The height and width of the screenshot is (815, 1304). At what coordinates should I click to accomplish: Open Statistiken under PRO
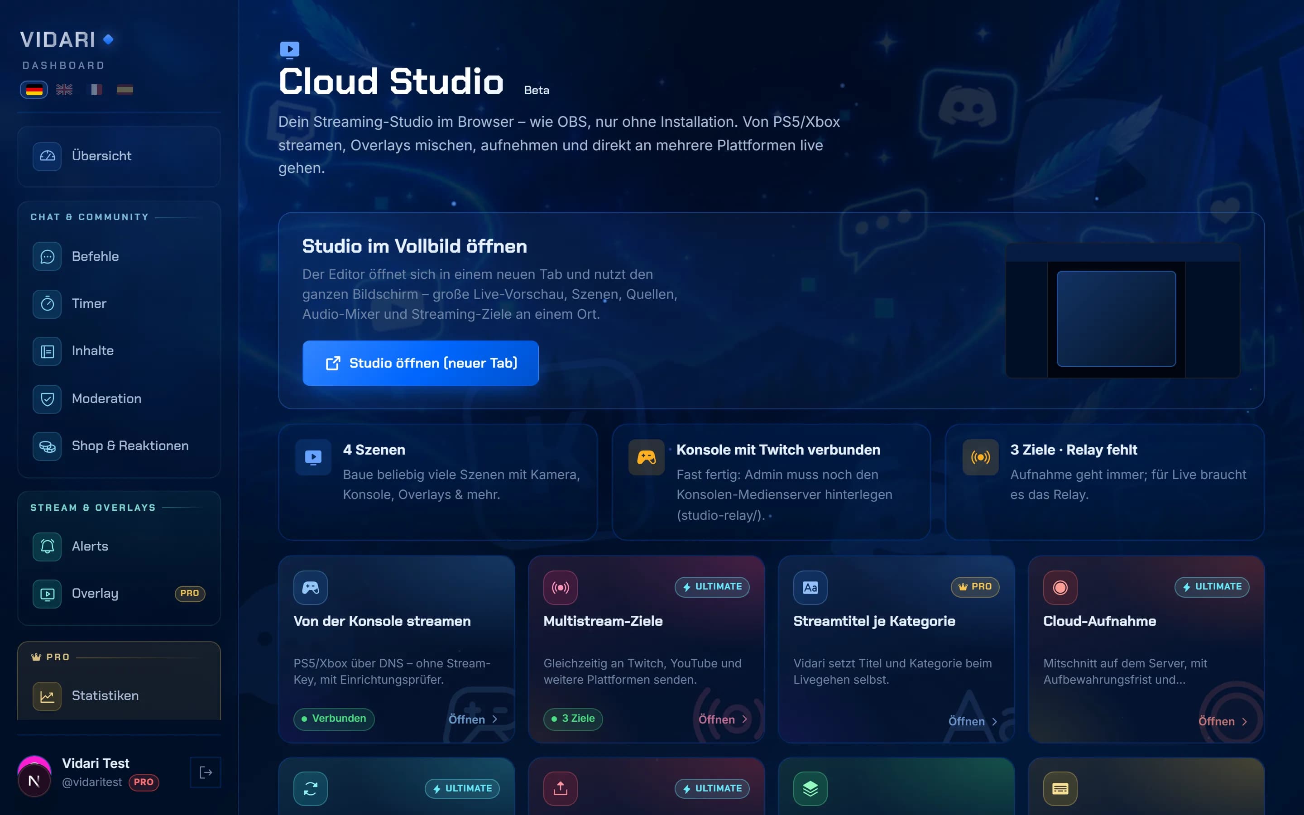119,696
